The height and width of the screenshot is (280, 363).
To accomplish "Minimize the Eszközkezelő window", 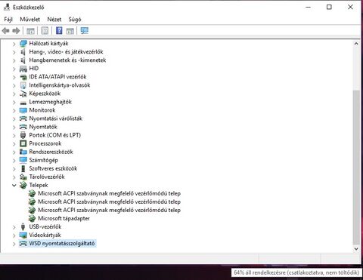I will click(x=308, y=7).
